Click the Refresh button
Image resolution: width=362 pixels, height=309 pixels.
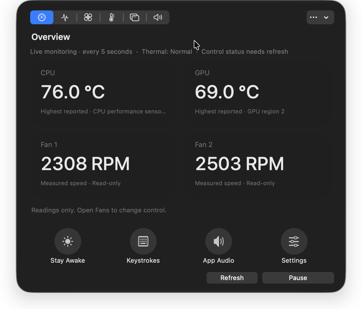pyautogui.click(x=232, y=278)
